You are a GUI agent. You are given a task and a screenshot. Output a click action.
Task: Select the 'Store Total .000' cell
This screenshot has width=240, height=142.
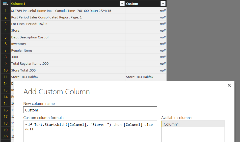[x=68, y=70]
